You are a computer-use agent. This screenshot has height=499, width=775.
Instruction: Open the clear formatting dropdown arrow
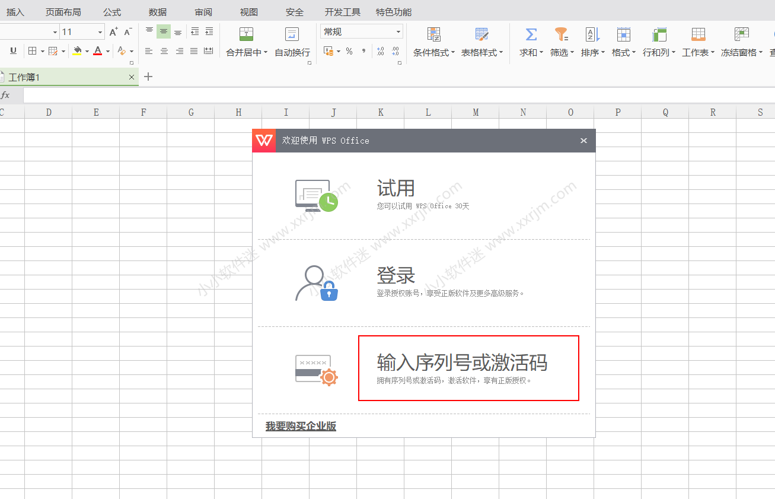132,52
